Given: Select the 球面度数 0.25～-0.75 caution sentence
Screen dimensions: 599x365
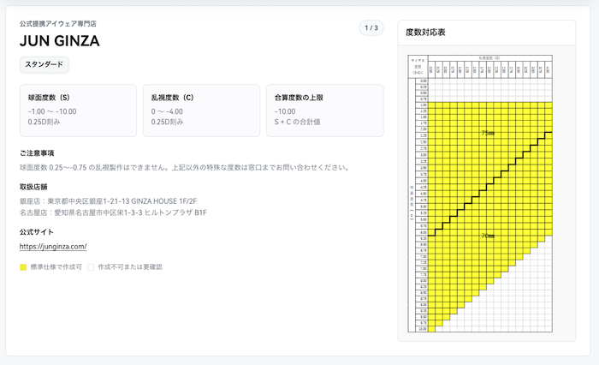Looking at the screenshot, I should tap(185, 168).
